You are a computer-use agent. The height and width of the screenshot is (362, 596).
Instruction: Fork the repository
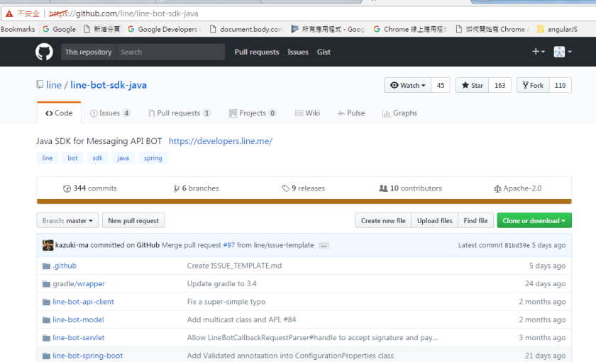[x=532, y=85]
